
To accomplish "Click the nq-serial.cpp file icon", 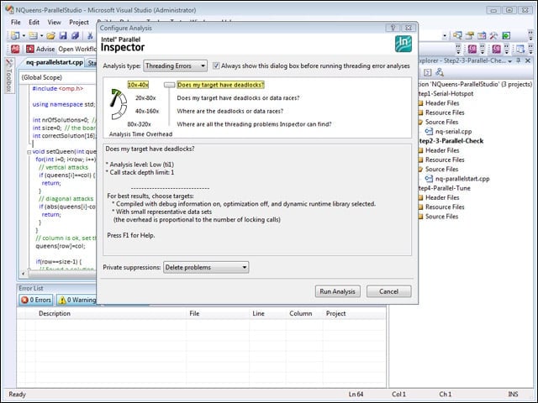I will coord(429,131).
